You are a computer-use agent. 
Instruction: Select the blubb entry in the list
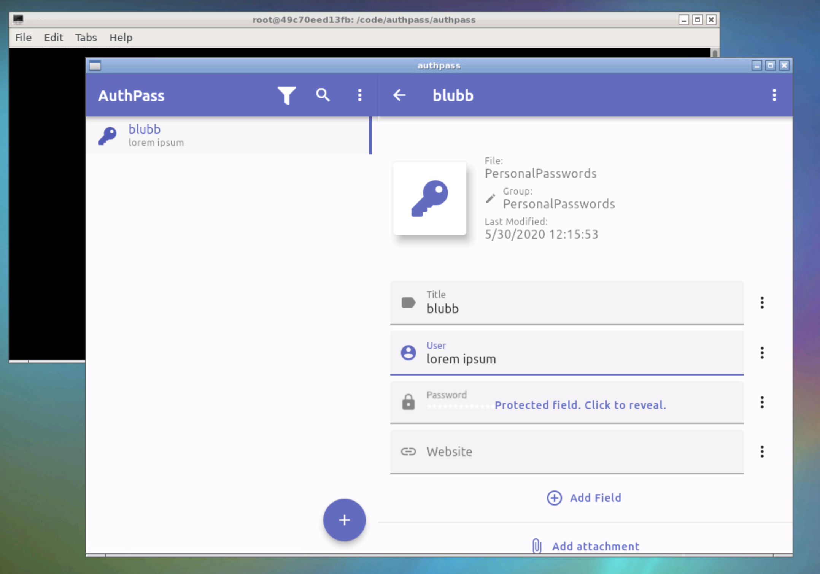[228, 136]
